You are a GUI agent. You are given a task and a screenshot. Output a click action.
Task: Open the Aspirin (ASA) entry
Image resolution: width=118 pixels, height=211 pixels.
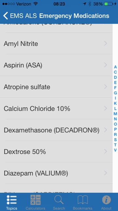pyautogui.click(x=56, y=65)
